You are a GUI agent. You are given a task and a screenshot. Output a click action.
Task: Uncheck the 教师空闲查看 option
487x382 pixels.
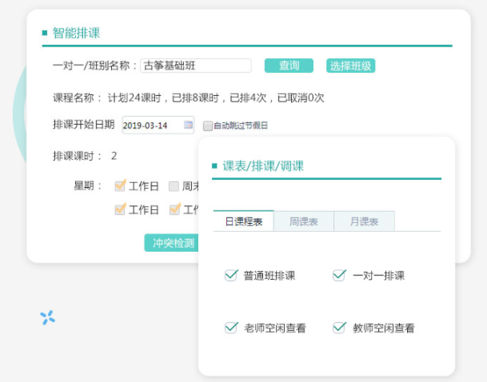[339, 328]
